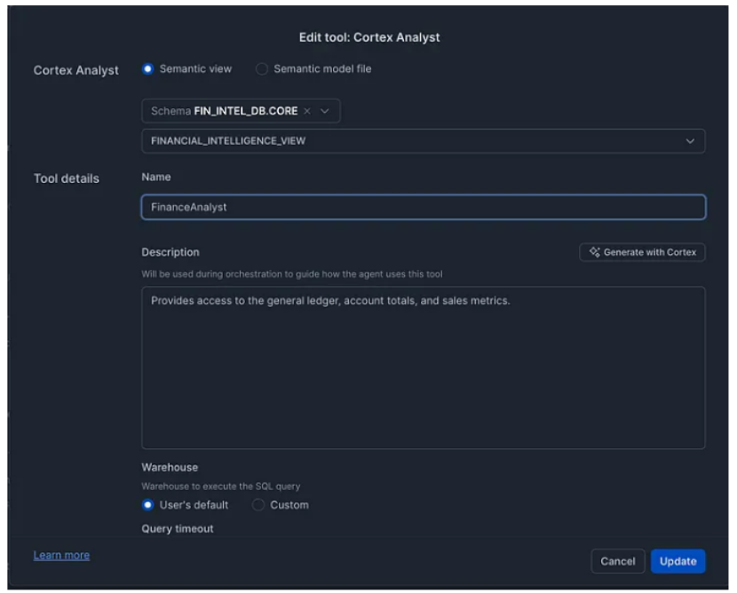The width and height of the screenshot is (737, 593).
Task: Open the Learn more link
Action: coord(61,556)
